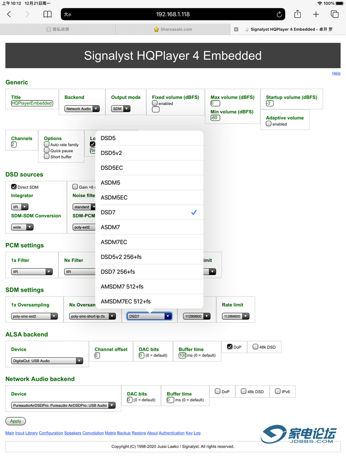
Task: Select DSD5 from the modulator list
Action: click(149, 138)
